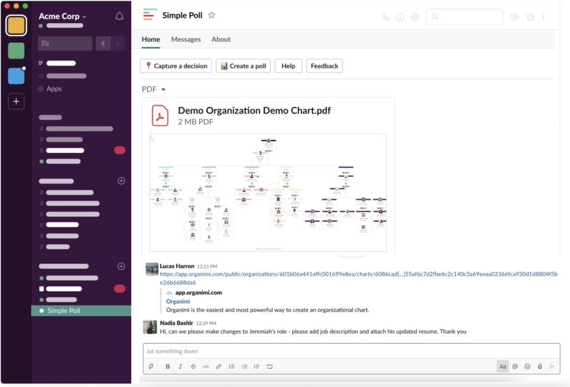Image resolution: width=570 pixels, height=387 pixels.
Task: Switch to the Messages tab
Action: click(x=186, y=39)
